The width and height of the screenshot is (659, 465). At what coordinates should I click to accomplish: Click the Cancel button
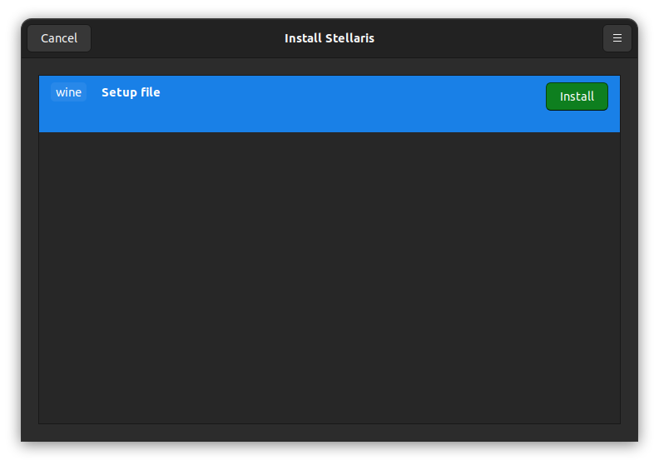tap(59, 38)
